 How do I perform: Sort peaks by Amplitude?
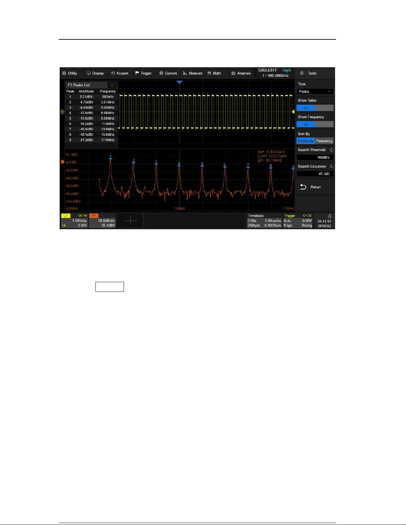[x=306, y=141]
